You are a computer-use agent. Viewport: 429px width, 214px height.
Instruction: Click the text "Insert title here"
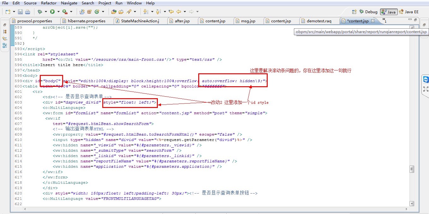(x=61, y=65)
